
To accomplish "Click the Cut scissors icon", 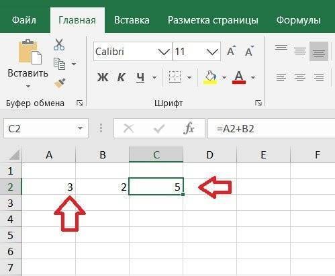I will [x=59, y=44].
